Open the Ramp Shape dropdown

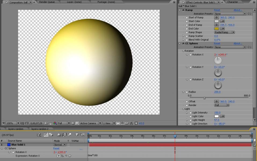[x=224, y=32]
